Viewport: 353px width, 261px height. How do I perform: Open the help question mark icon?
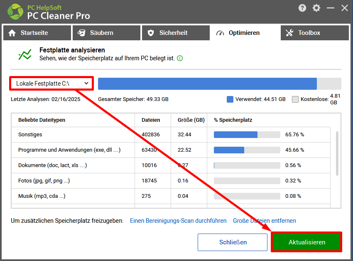pos(302,8)
